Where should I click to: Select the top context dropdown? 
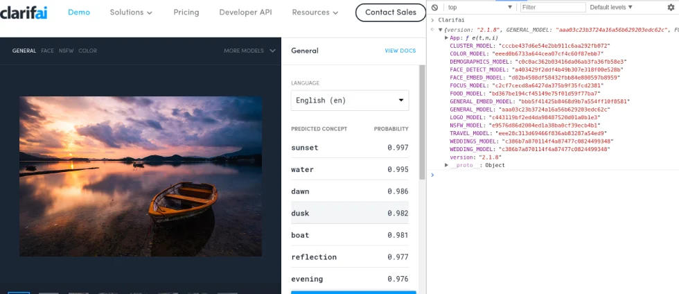tap(479, 7)
